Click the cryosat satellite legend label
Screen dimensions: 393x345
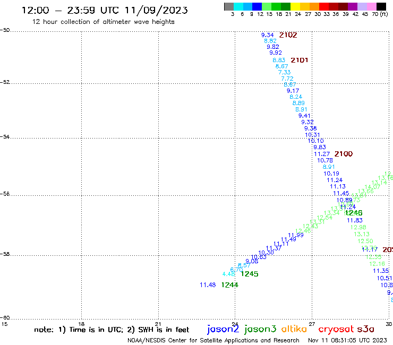(336, 329)
